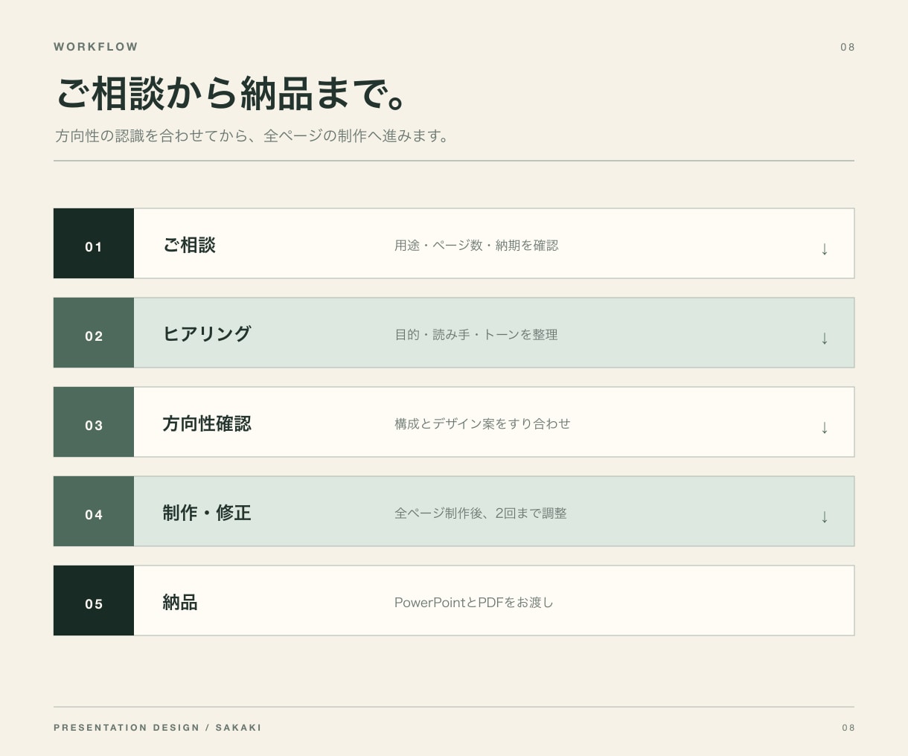908x756 pixels.
Task: Click the description 構成とデザイン案をすり合わせ
Action: pos(482,423)
